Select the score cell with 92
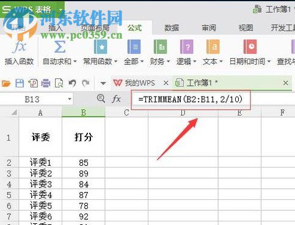Viewport: 295px width, 225px height. 84,216
